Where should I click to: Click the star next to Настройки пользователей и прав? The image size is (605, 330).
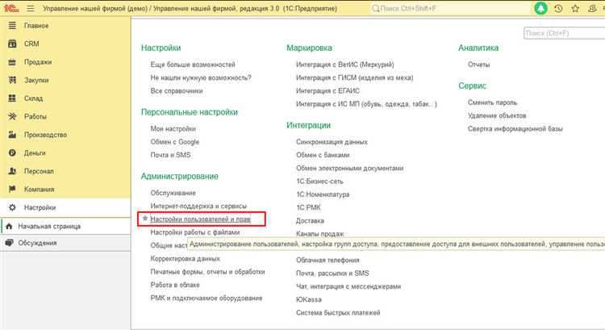tap(145, 219)
